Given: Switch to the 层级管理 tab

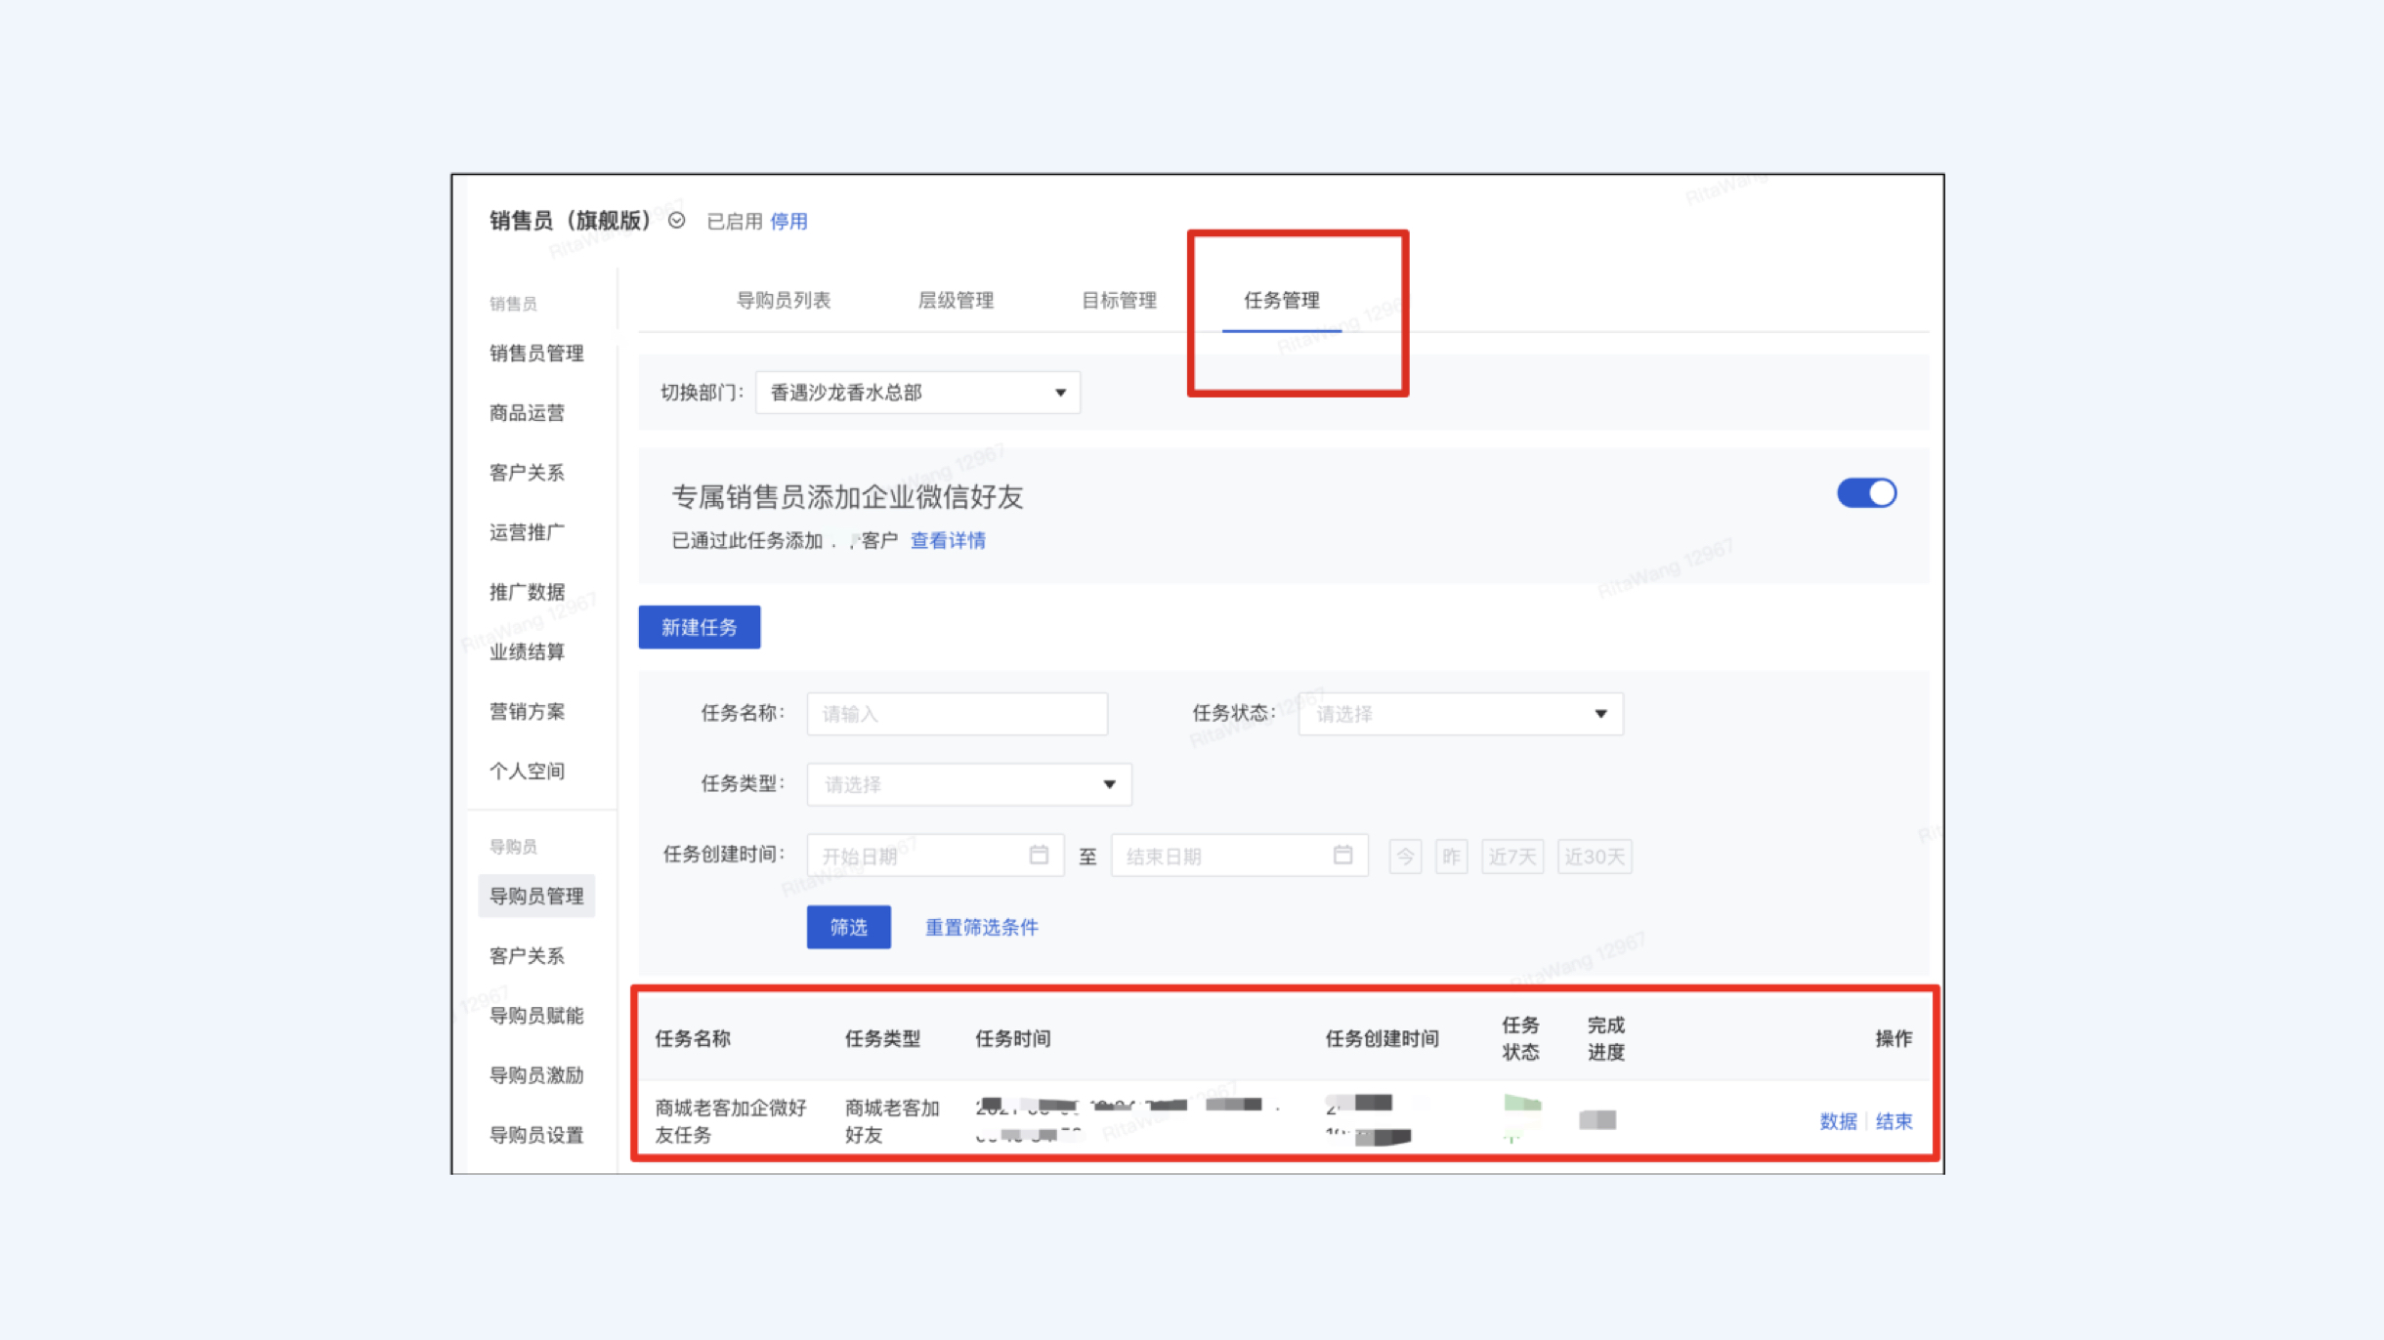Looking at the screenshot, I should pyautogui.click(x=955, y=301).
